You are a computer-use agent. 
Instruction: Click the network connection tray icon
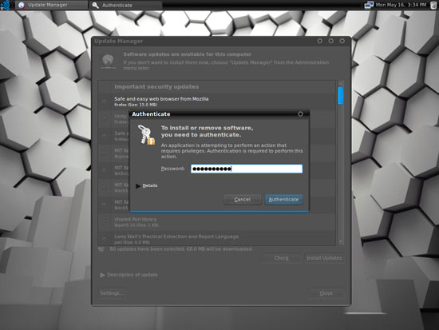pos(369,5)
